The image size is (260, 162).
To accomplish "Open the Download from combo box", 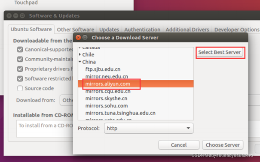I will click(x=67, y=100).
